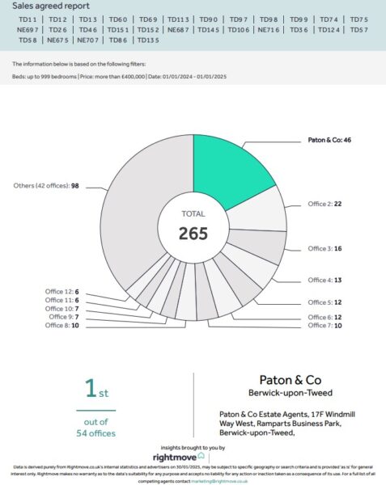Select postcode NE71 6

(x=269, y=30)
